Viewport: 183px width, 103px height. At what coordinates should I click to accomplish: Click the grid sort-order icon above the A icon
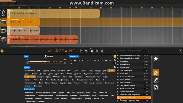point(115,57)
